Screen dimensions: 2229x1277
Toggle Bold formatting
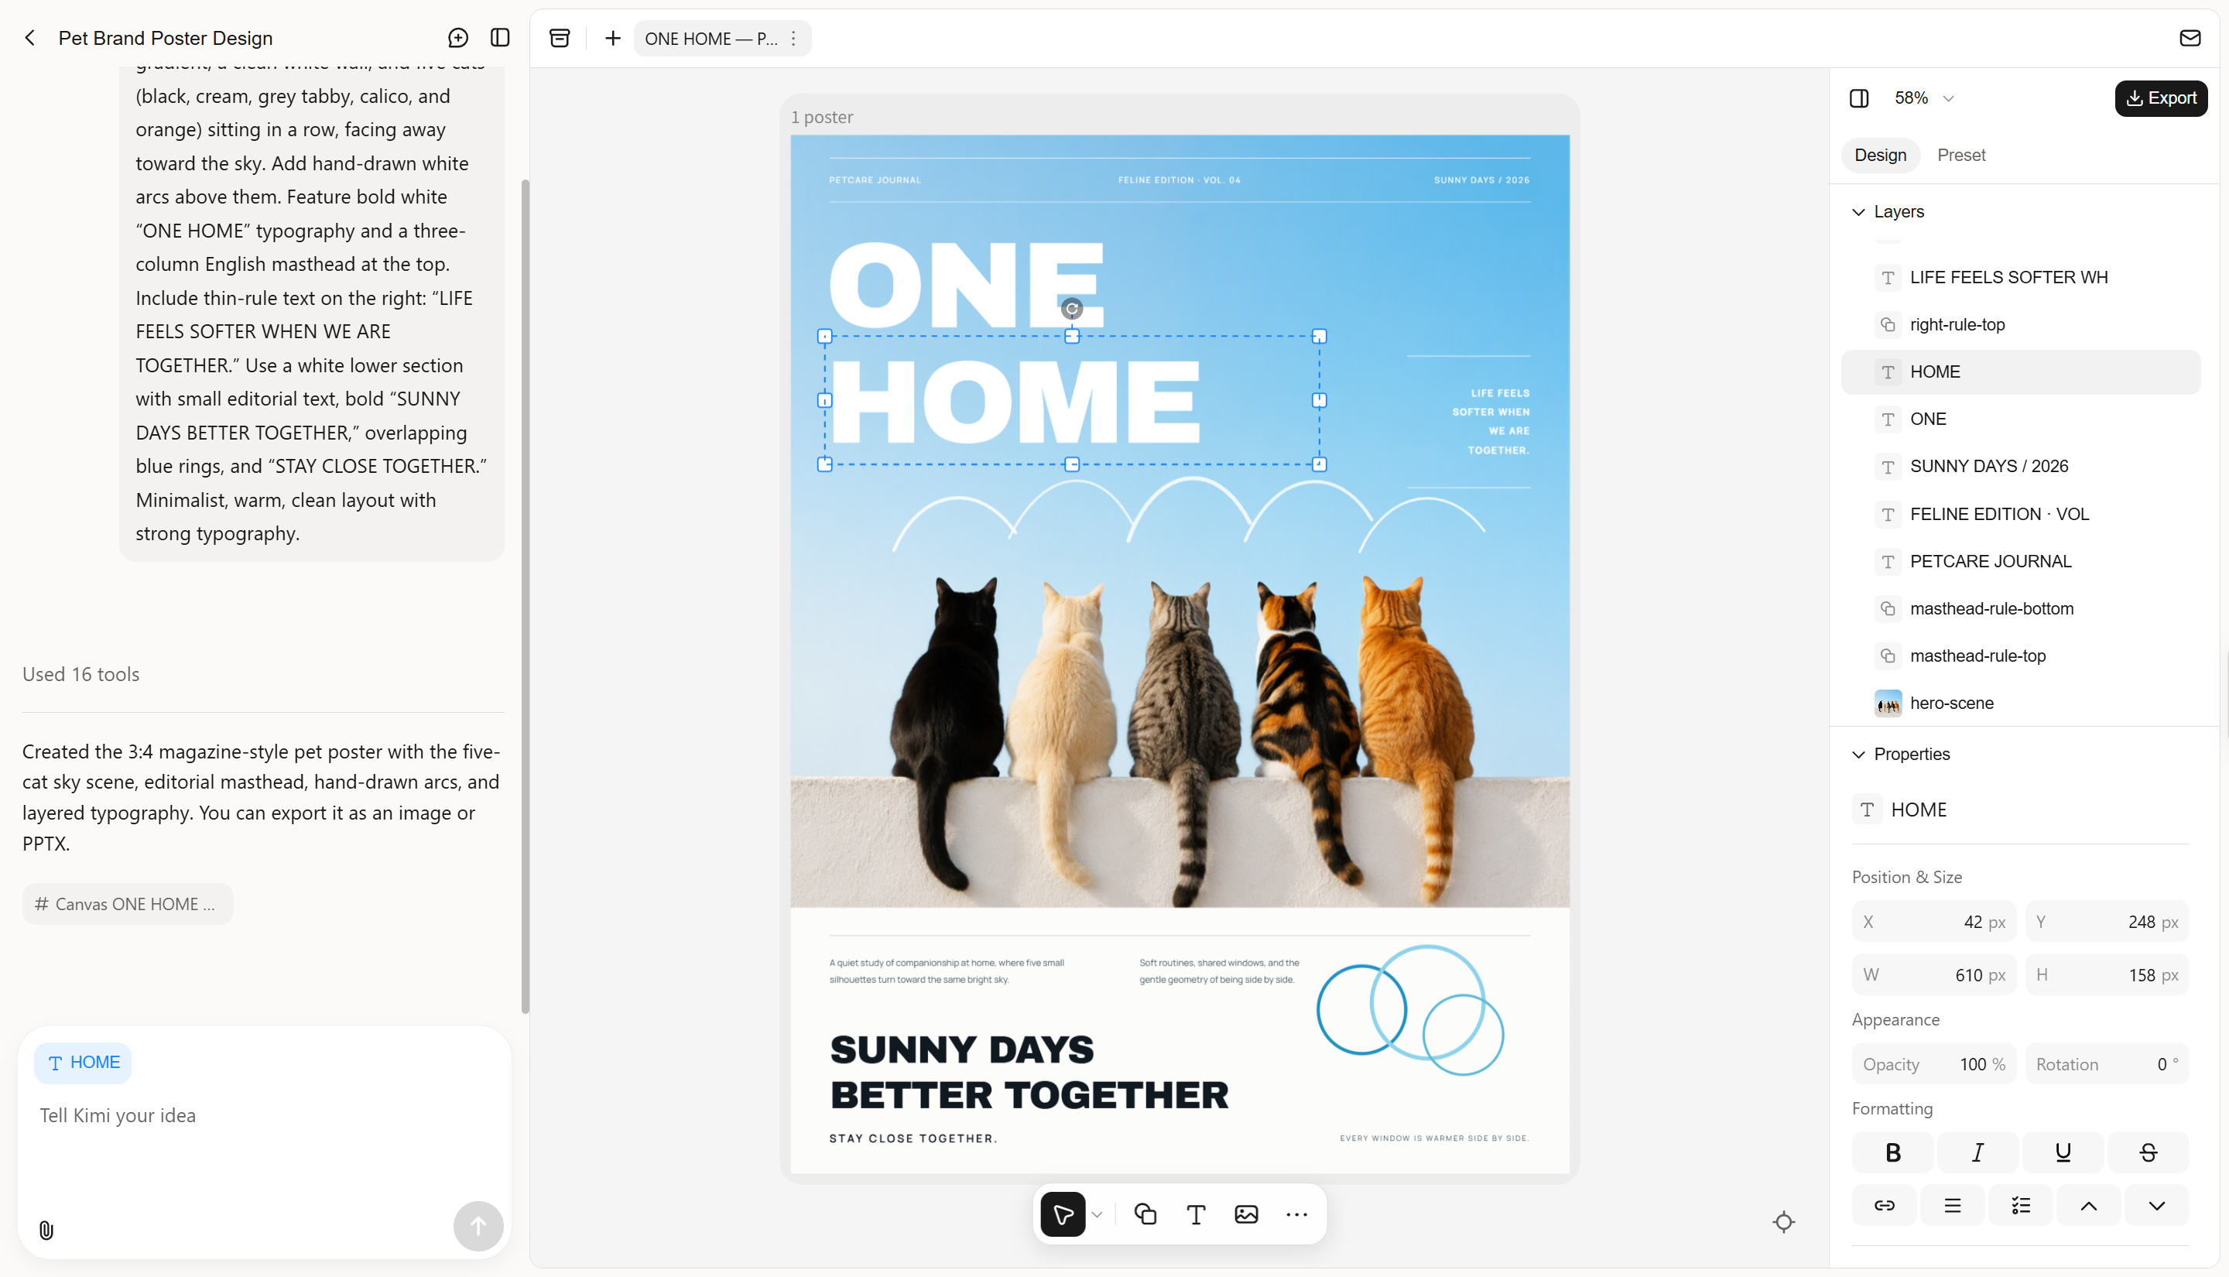[1892, 1152]
